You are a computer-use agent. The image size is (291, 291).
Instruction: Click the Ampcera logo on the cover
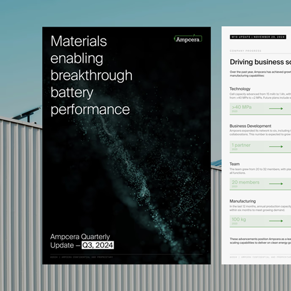pyautogui.click(x=188, y=39)
